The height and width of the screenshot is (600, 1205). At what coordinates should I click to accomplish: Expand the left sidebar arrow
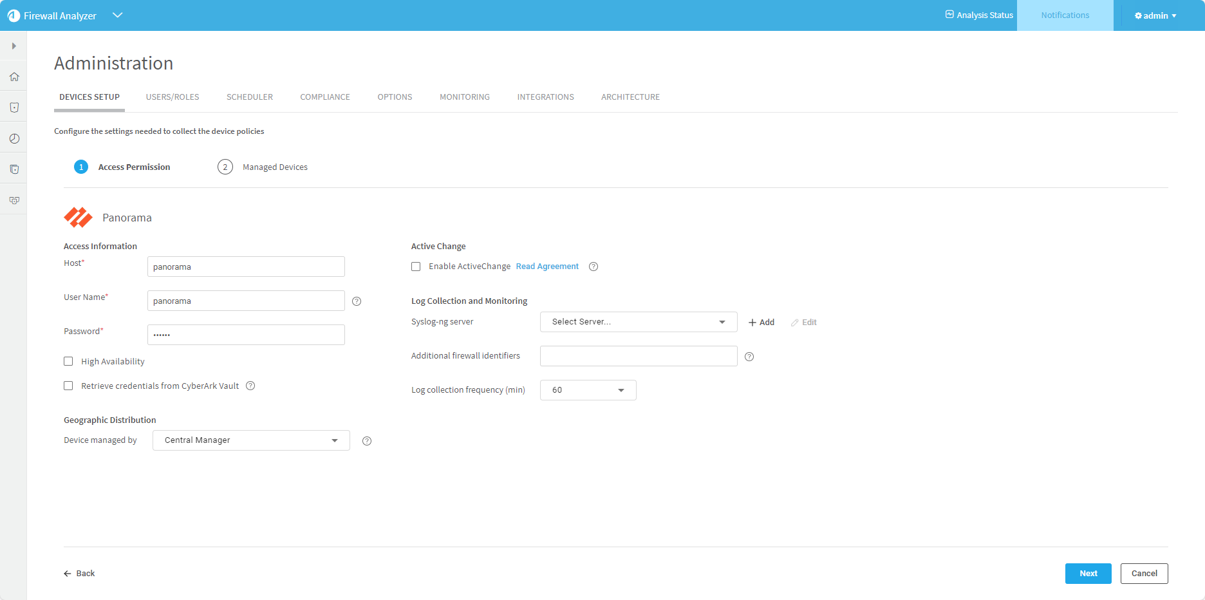[x=14, y=46]
